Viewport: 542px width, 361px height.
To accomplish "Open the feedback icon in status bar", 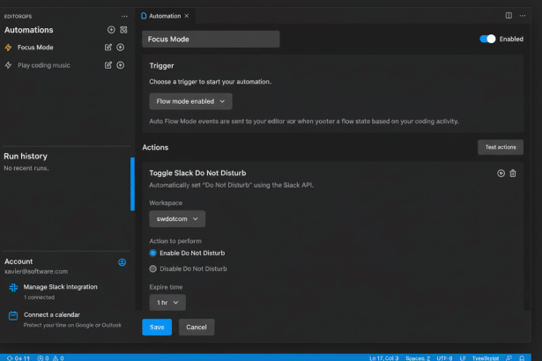I will click(509, 357).
